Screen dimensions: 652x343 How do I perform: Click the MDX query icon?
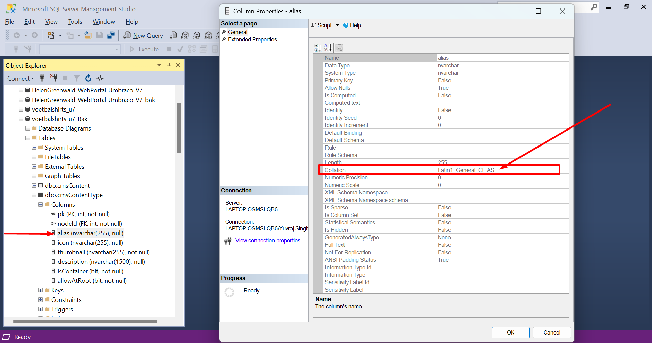click(185, 35)
